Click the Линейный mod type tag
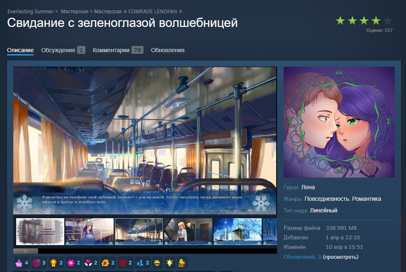The height and width of the screenshot is (272, 406). click(323, 210)
